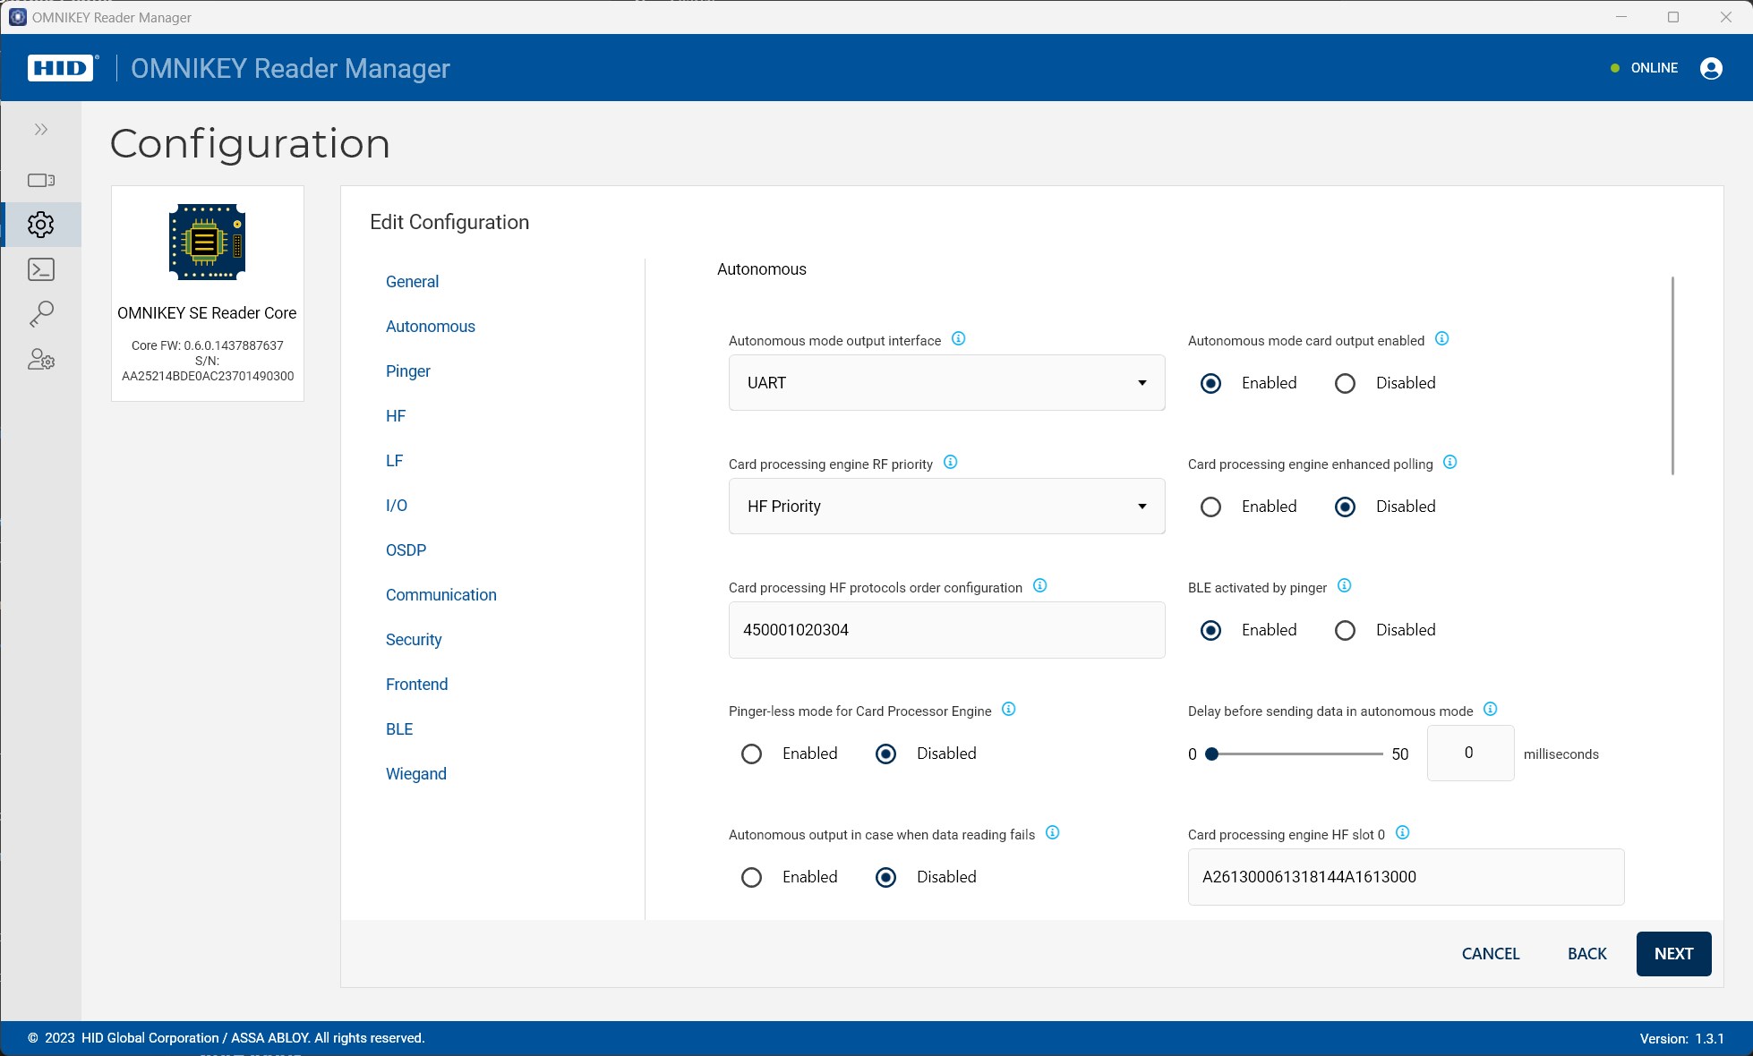Open the HF Priority dropdown

pyautogui.click(x=946, y=507)
